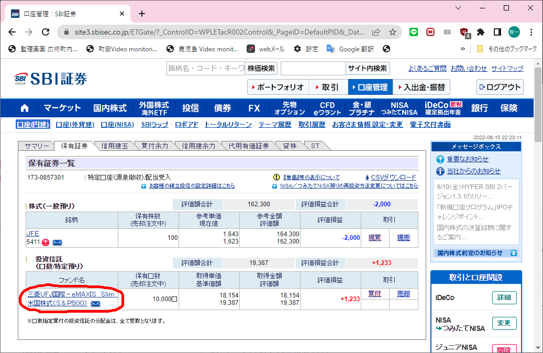Open the Chrome three-dot menu
Image resolution: width=543 pixels, height=353 pixels.
(531, 32)
